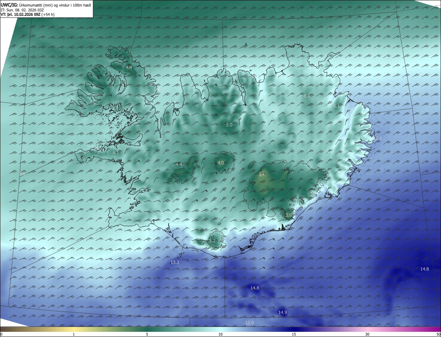Click the '1' tick on the colour scale

click(x=74, y=334)
